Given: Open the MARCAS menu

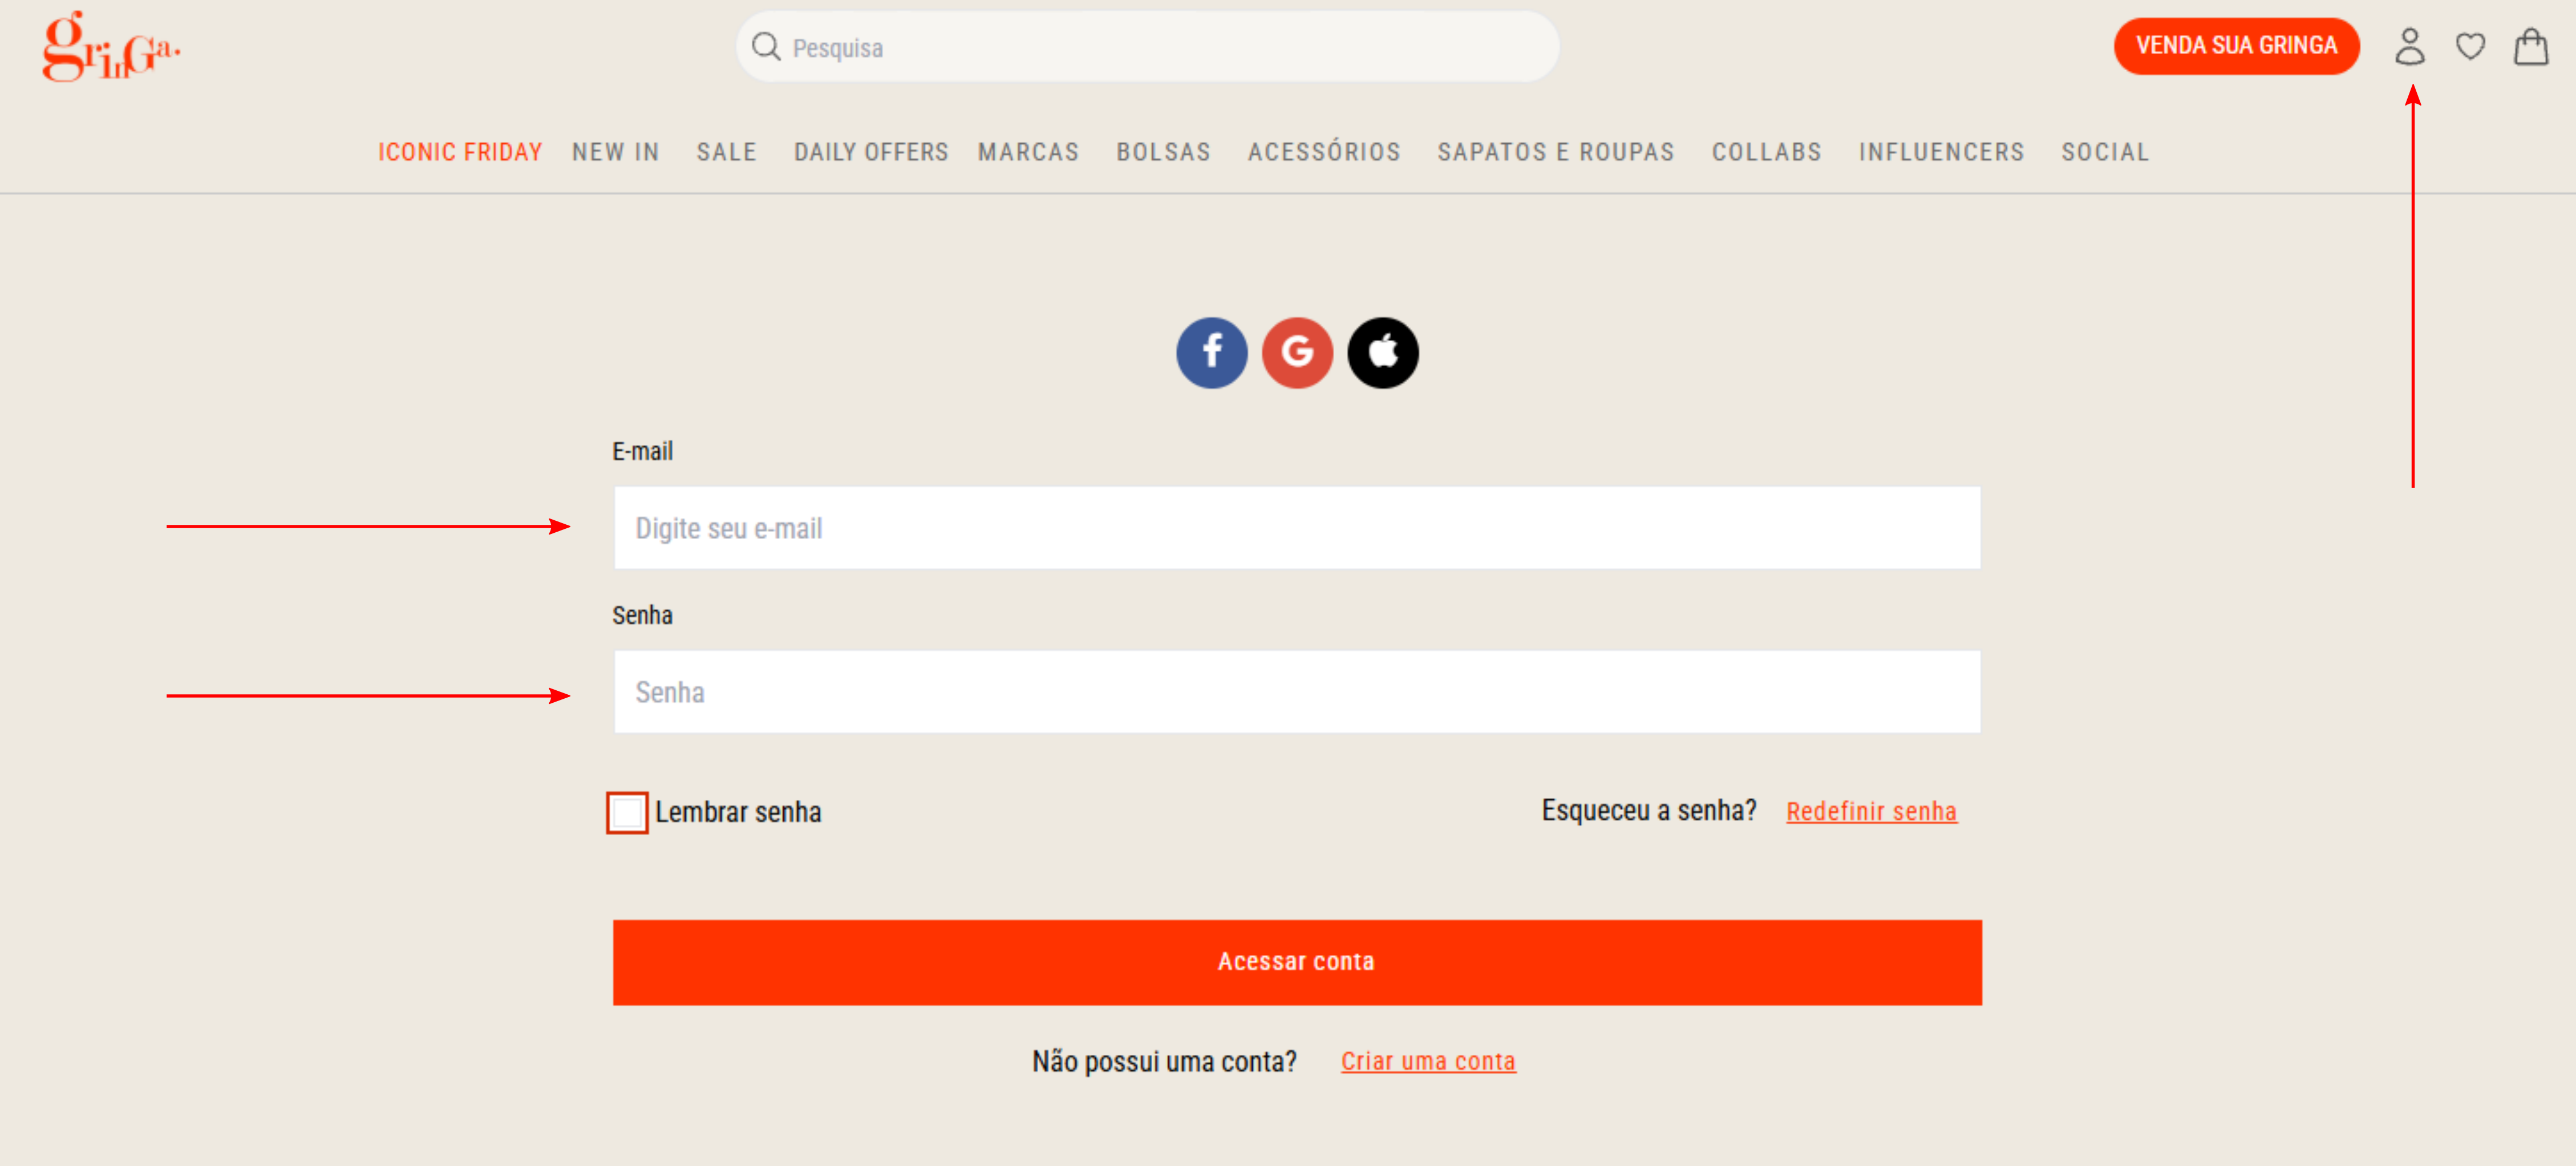Looking at the screenshot, I should (x=1028, y=152).
